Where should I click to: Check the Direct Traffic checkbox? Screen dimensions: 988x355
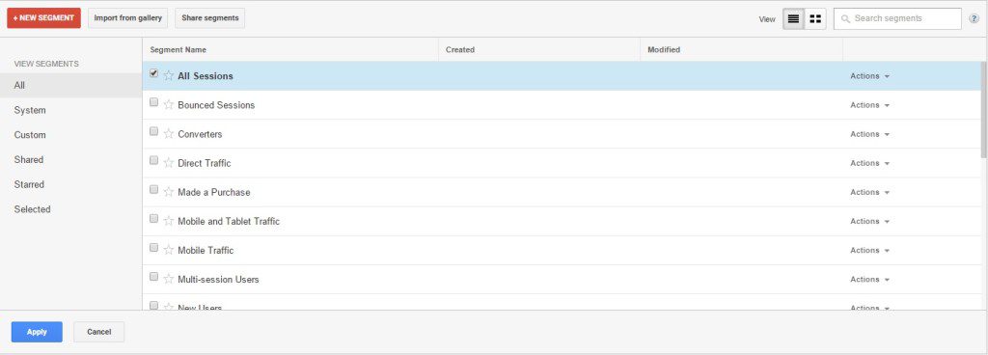click(x=153, y=160)
